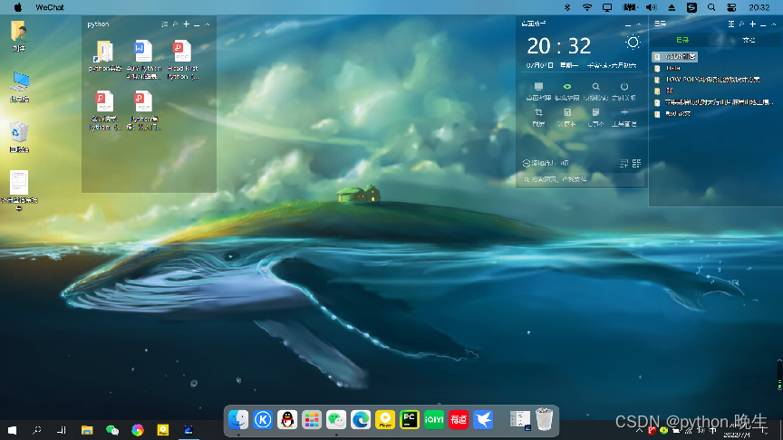Click the Sogou S input icon in menu bar

(691, 7)
